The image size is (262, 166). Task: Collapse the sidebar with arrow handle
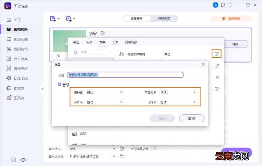point(42,89)
